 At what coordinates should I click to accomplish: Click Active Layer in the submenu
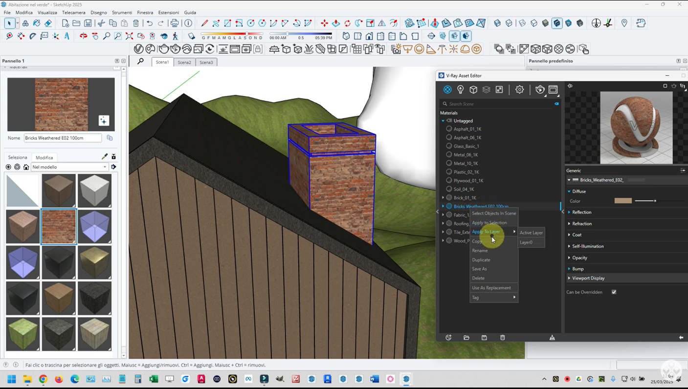[x=531, y=233]
